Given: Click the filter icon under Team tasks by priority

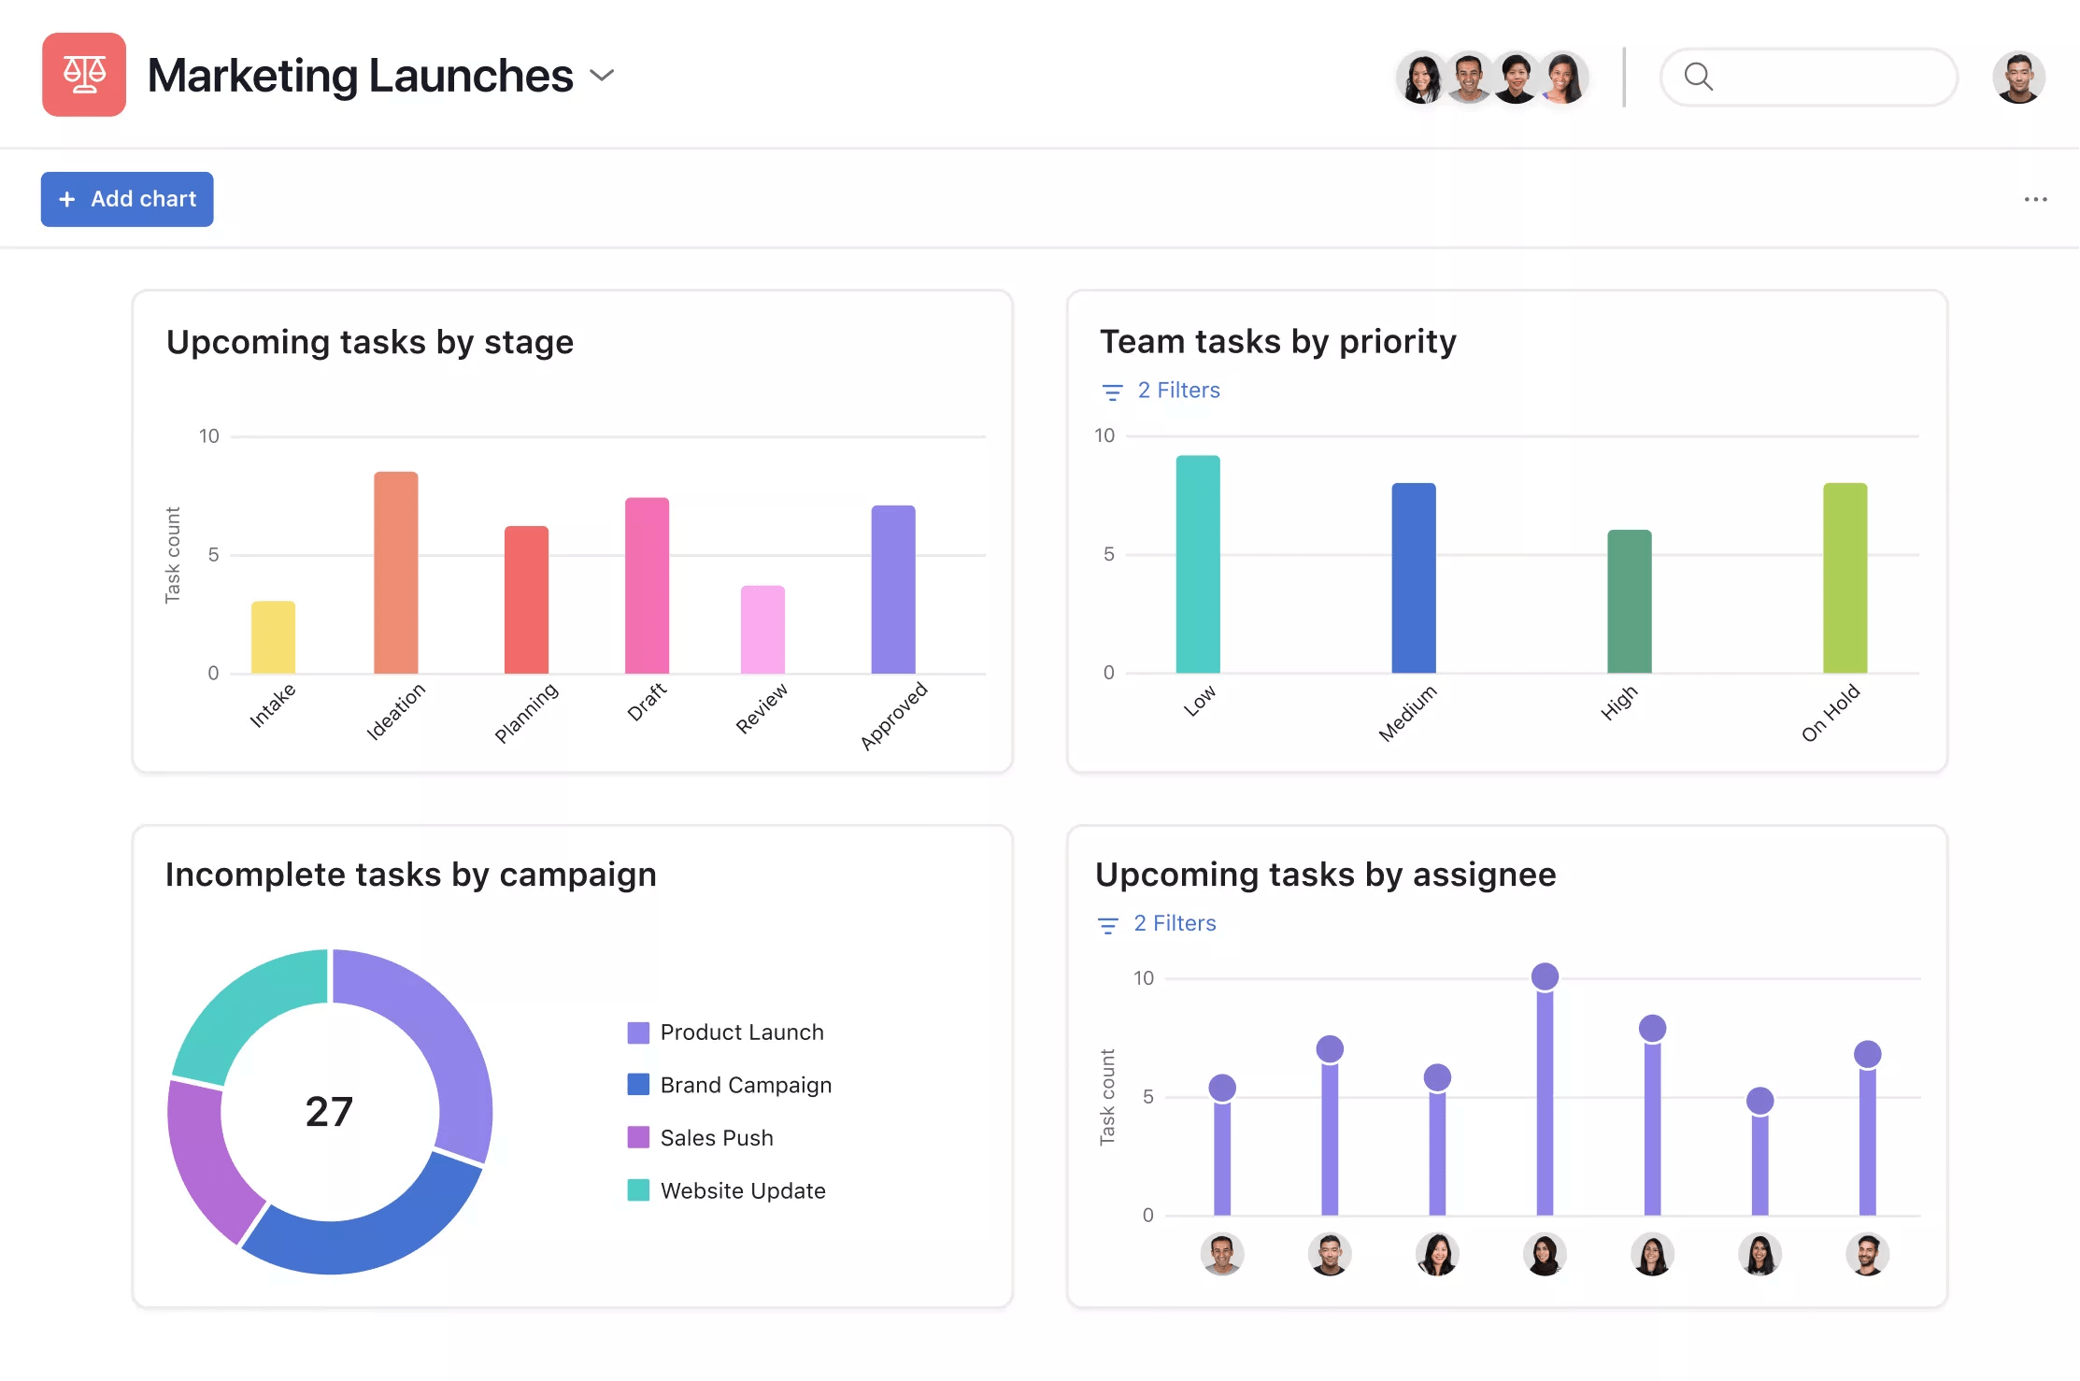Looking at the screenshot, I should pos(1112,392).
